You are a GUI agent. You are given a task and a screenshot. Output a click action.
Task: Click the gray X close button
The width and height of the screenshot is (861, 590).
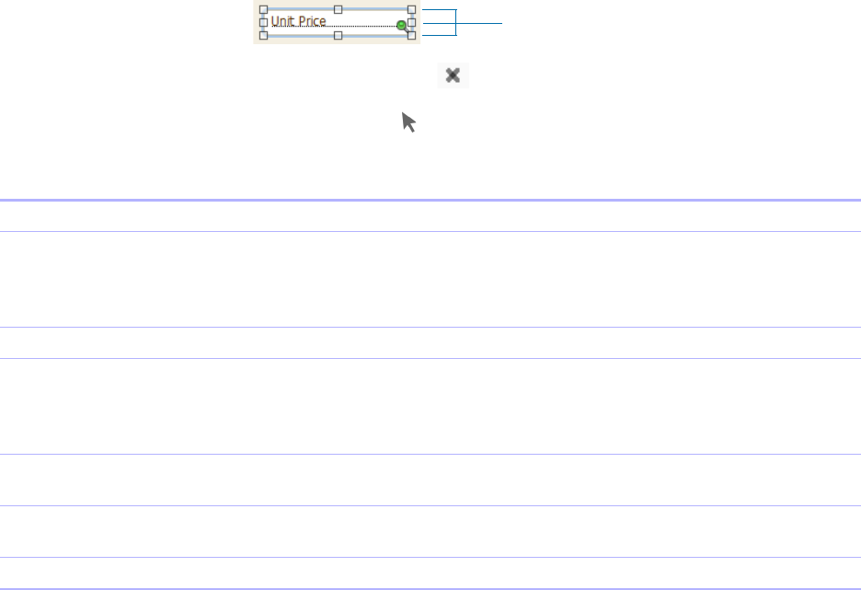pyautogui.click(x=453, y=75)
